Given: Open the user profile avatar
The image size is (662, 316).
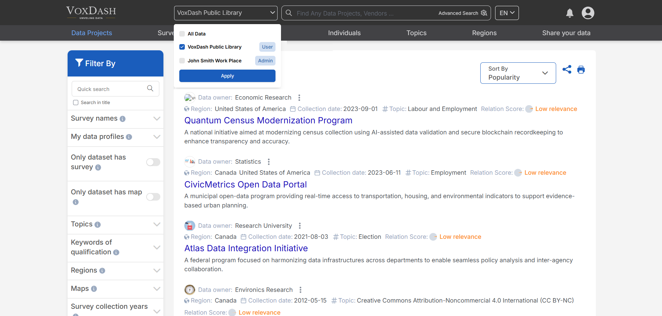Looking at the screenshot, I should (588, 13).
